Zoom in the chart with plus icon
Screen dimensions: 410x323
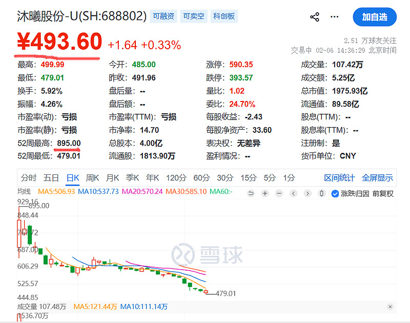pos(265,193)
